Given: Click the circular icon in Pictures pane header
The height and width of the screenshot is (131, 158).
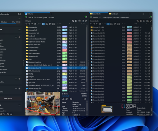Looking at the screenshot, I should pyautogui.click(x=79, y=21).
